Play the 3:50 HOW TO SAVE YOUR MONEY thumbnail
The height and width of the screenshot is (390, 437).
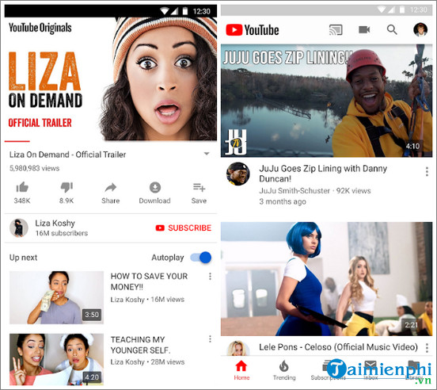[56, 297]
